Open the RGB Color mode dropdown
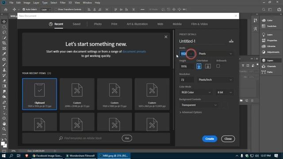283x159 pixels. (x=196, y=92)
